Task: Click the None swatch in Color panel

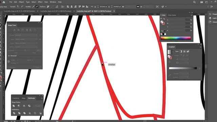Action: pyautogui.click(x=161, y=34)
